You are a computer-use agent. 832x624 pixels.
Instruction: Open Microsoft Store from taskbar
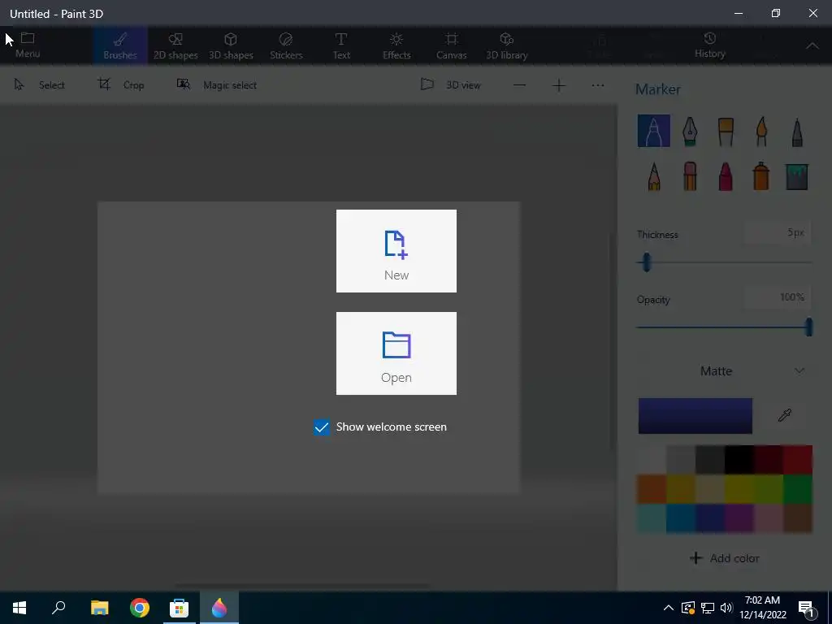point(179,608)
